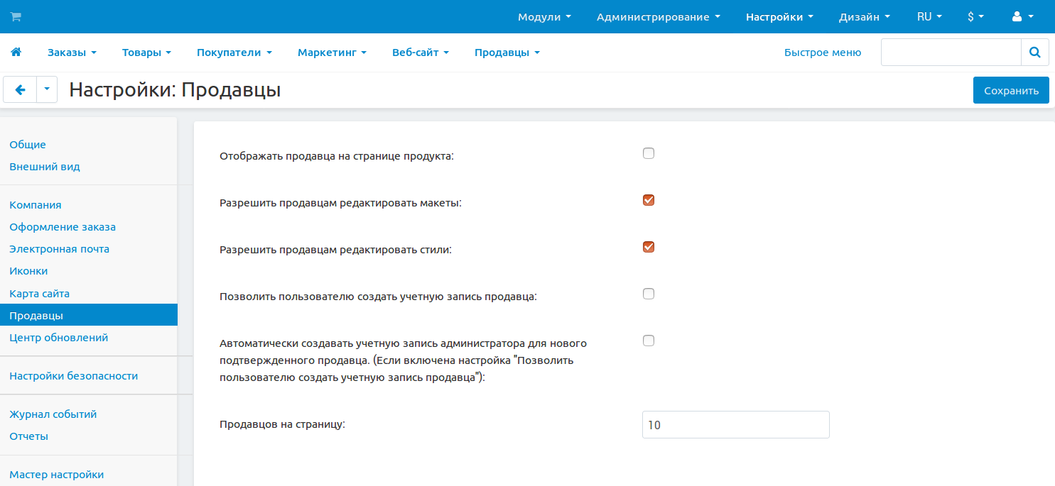Open the $ currency dropdown
1055x486 pixels.
pyautogui.click(x=975, y=16)
